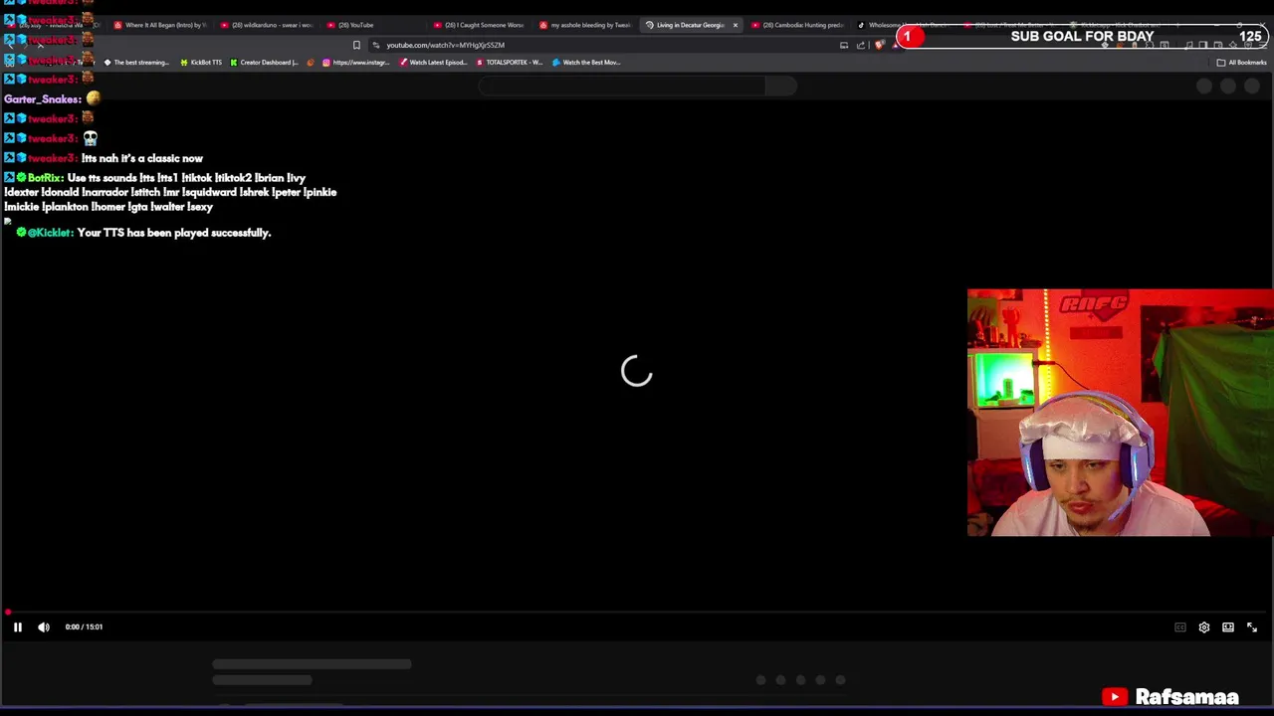Exit fullscreen on the video player
The width and height of the screenshot is (1274, 716).
[x=1252, y=627]
